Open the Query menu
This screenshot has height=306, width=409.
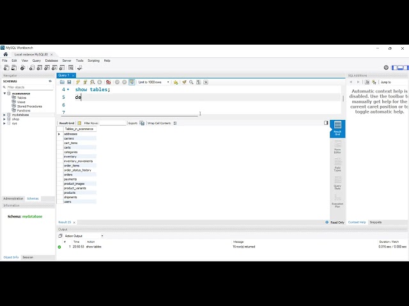pos(36,61)
